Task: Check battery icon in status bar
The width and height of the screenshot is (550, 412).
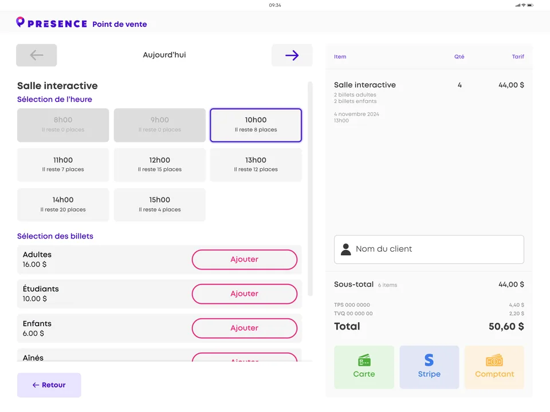Action: pos(531,5)
